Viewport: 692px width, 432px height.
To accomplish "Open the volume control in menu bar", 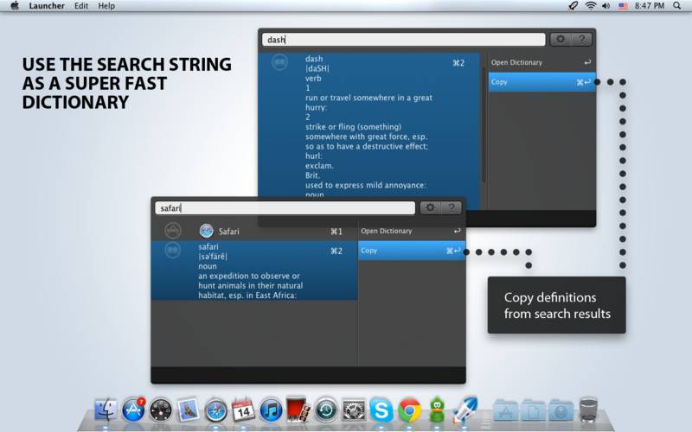I will (606, 6).
